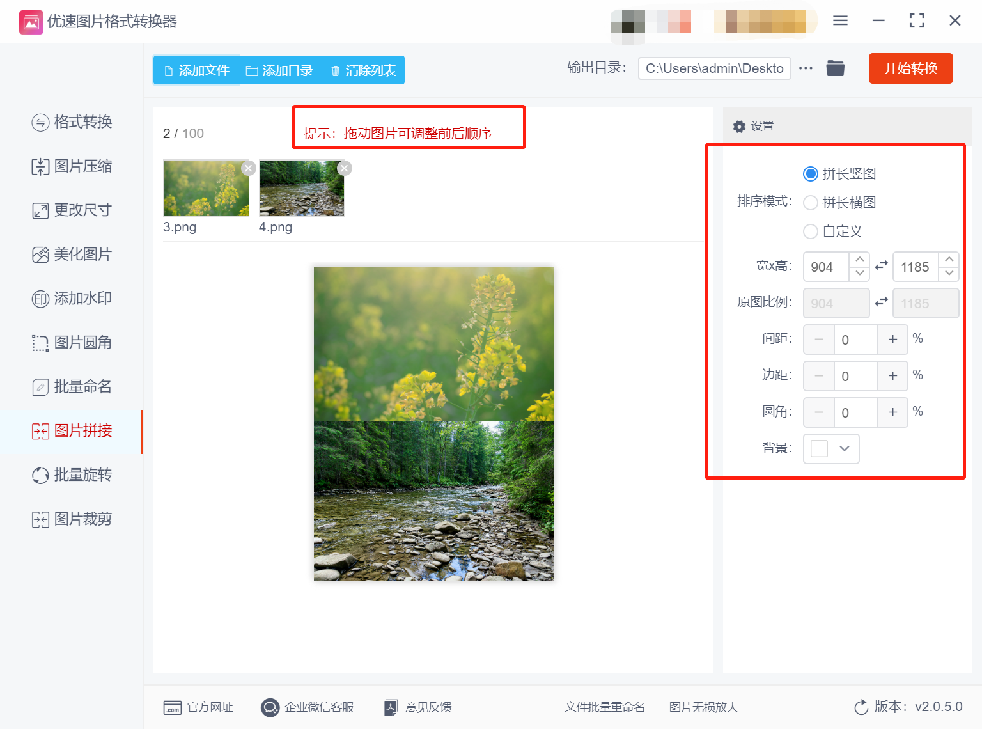Click the three-dots browse output path button
Screen dimensions: 982x729
tap(806, 68)
